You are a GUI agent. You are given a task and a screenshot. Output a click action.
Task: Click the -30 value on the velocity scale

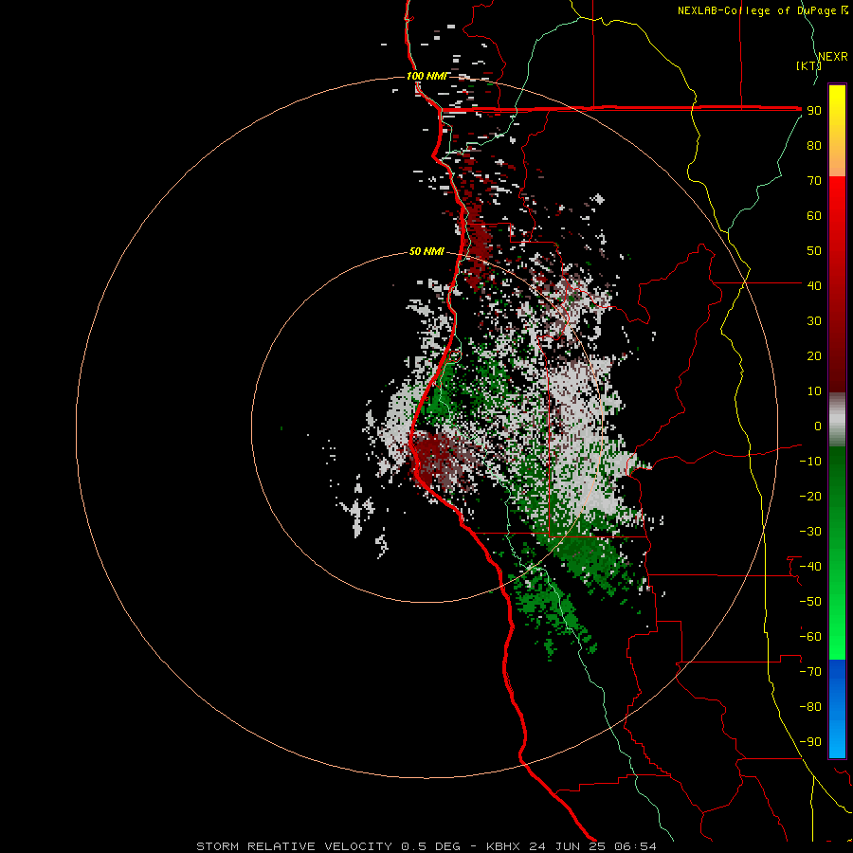click(810, 532)
